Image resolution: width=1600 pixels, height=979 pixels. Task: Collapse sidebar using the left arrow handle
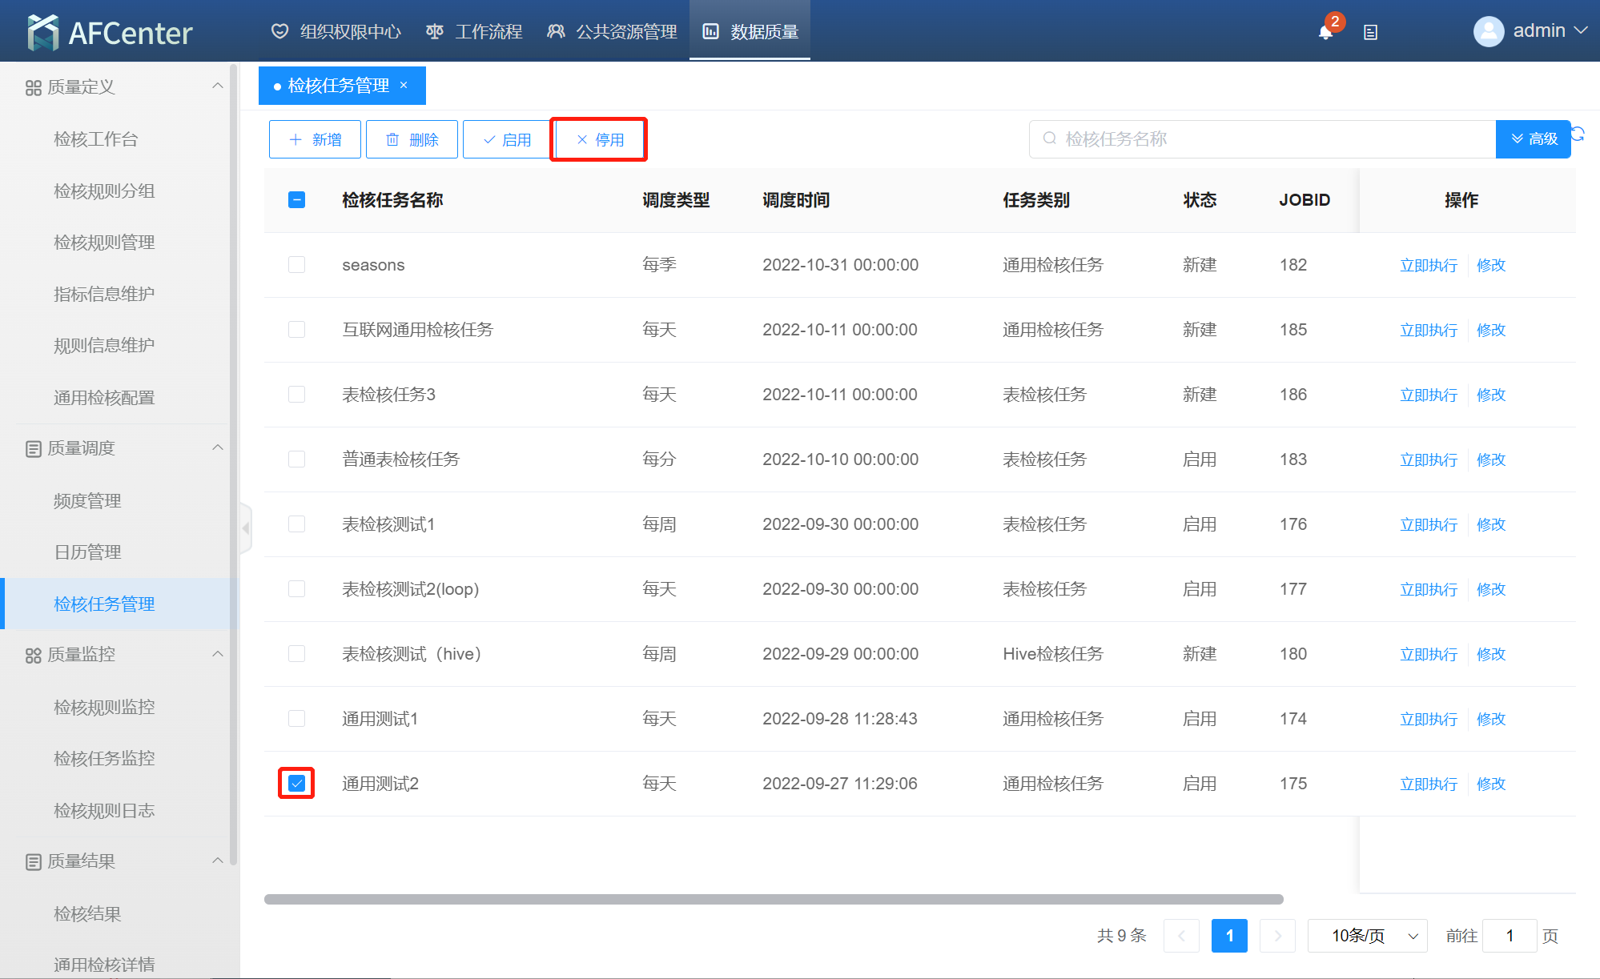(x=246, y=528)
